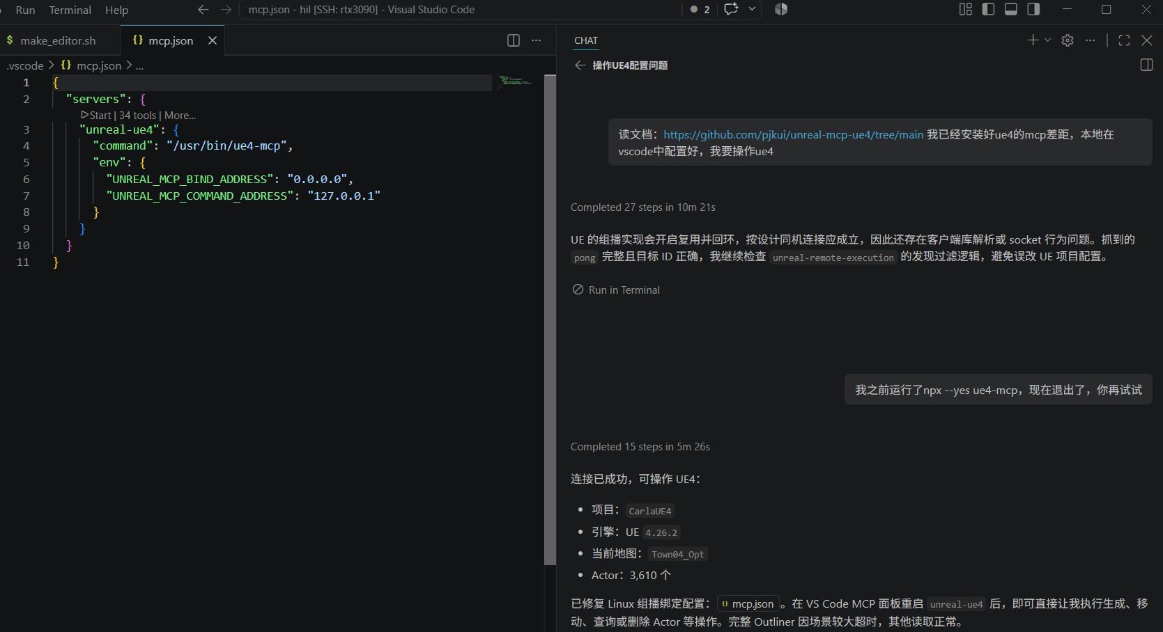The image size is (1163, 632).
Task: Start the unreal-ue4 MCP server
Action: [96, 116]
